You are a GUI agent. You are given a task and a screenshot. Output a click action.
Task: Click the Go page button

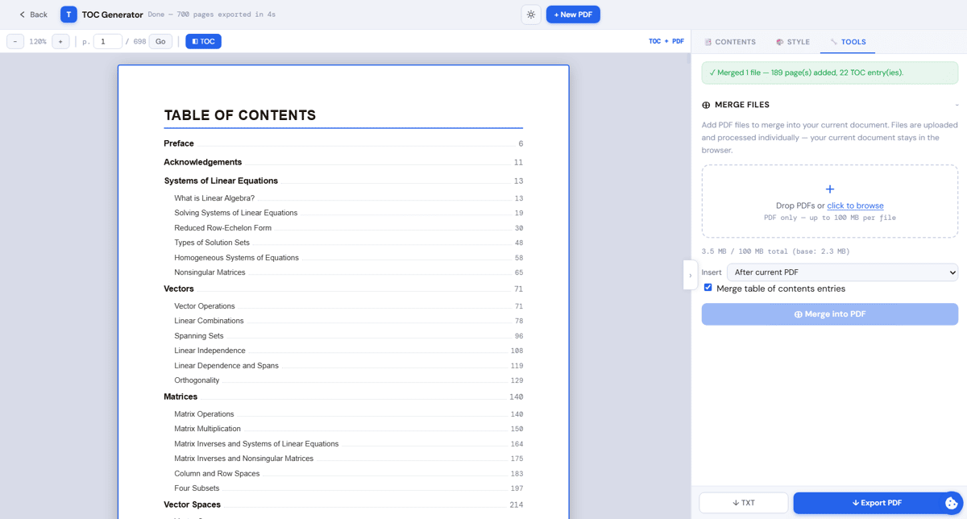(160, 41)
